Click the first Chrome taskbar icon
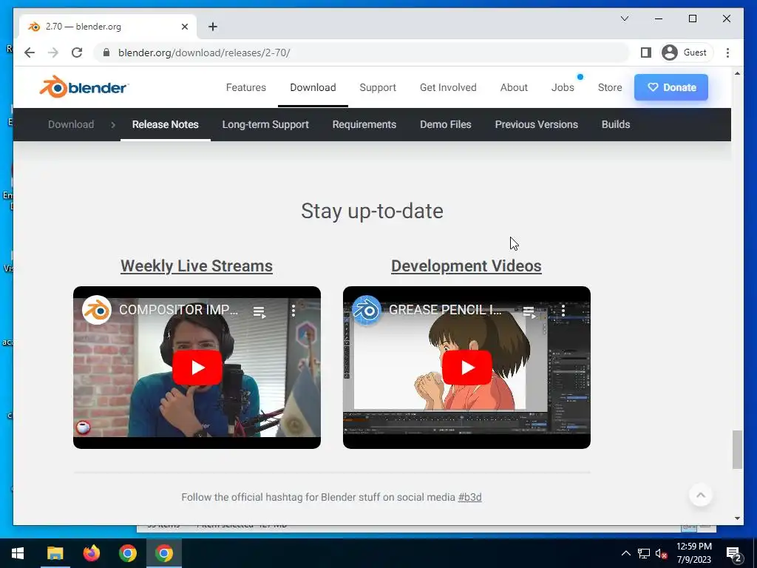The height and width of the screenshot is (568, 757). tap(127, 553)
